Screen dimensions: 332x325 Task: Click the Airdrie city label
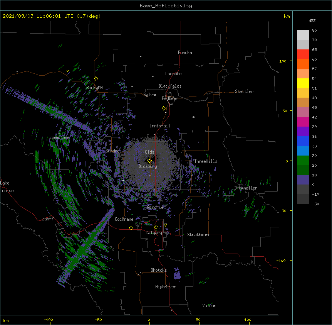click(156, 207)
